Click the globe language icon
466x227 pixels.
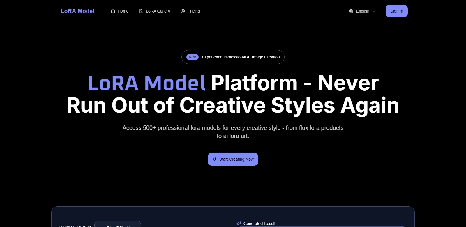point(351,11)
